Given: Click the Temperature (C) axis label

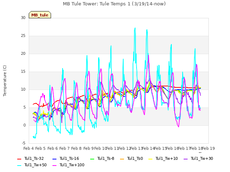Looking at the screenshot, I should point(5,81).
